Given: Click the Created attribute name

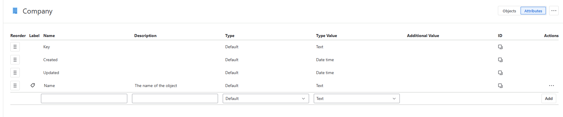Looking at the screenshot, I should click(50, 60).
